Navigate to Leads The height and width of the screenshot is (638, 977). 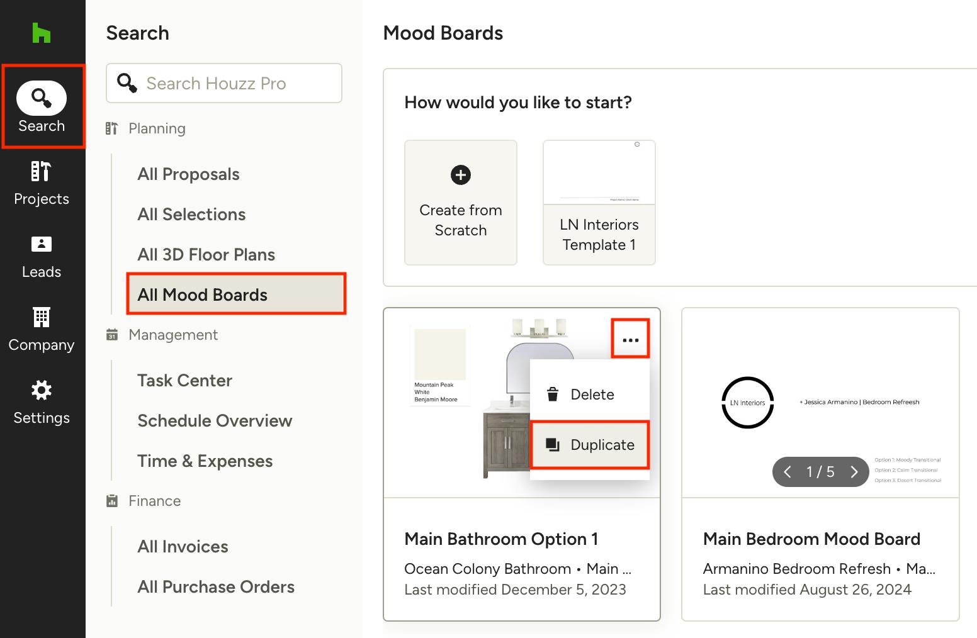tap(42, 255)
